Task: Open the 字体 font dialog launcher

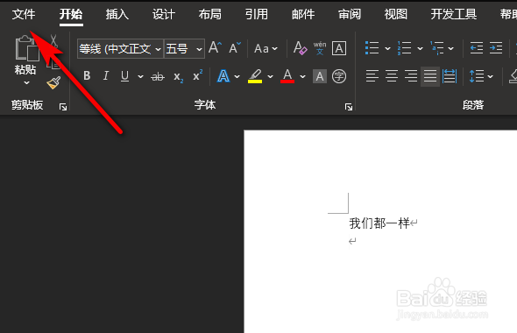Action: coord(349,107)
